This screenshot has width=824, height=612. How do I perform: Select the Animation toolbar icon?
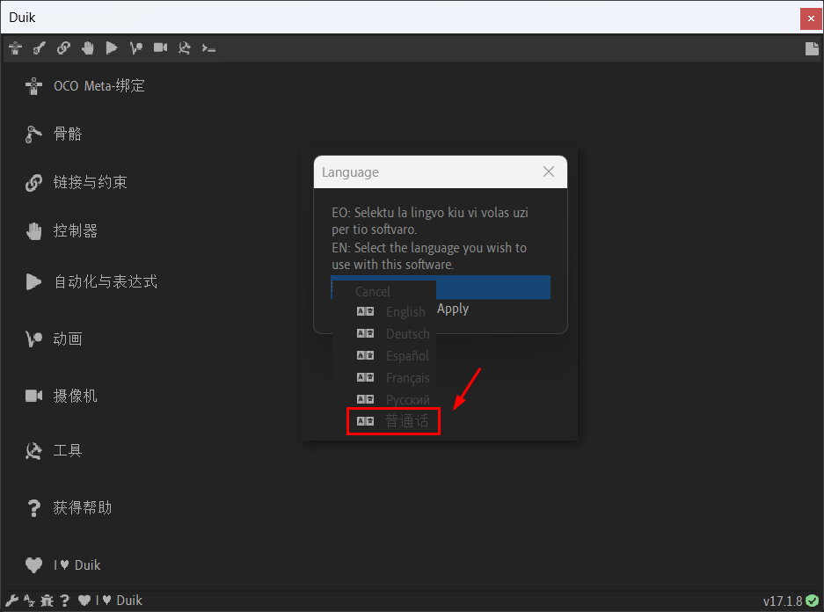click(136, 48)
